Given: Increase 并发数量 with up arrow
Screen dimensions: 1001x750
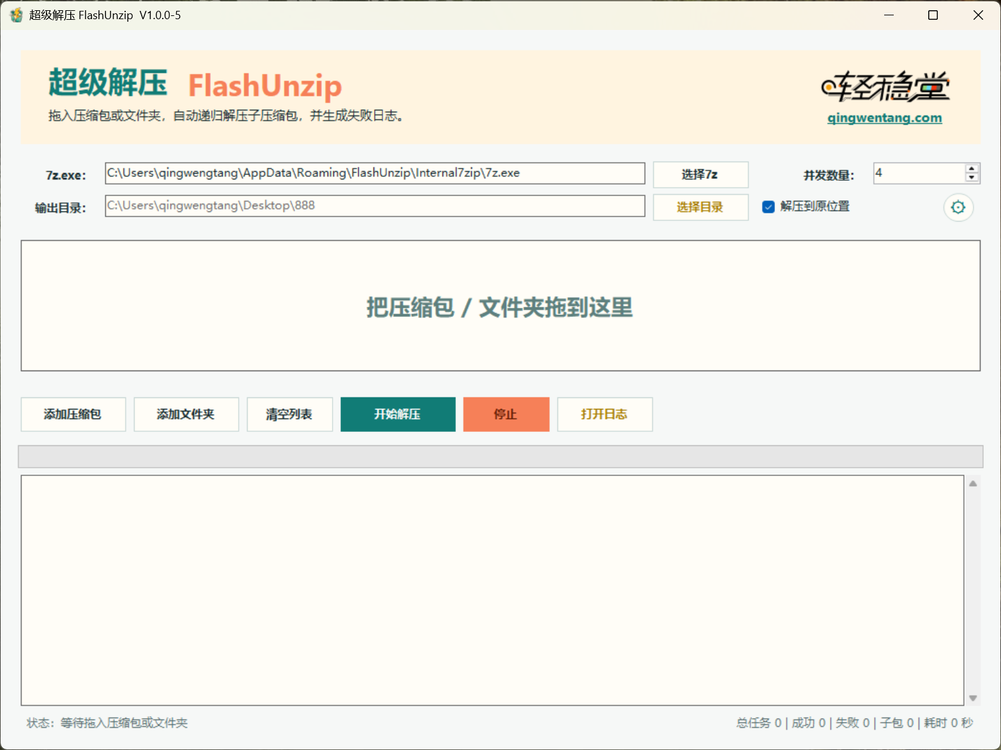Looking at the screenshot, I should click(x=972, y=169).
